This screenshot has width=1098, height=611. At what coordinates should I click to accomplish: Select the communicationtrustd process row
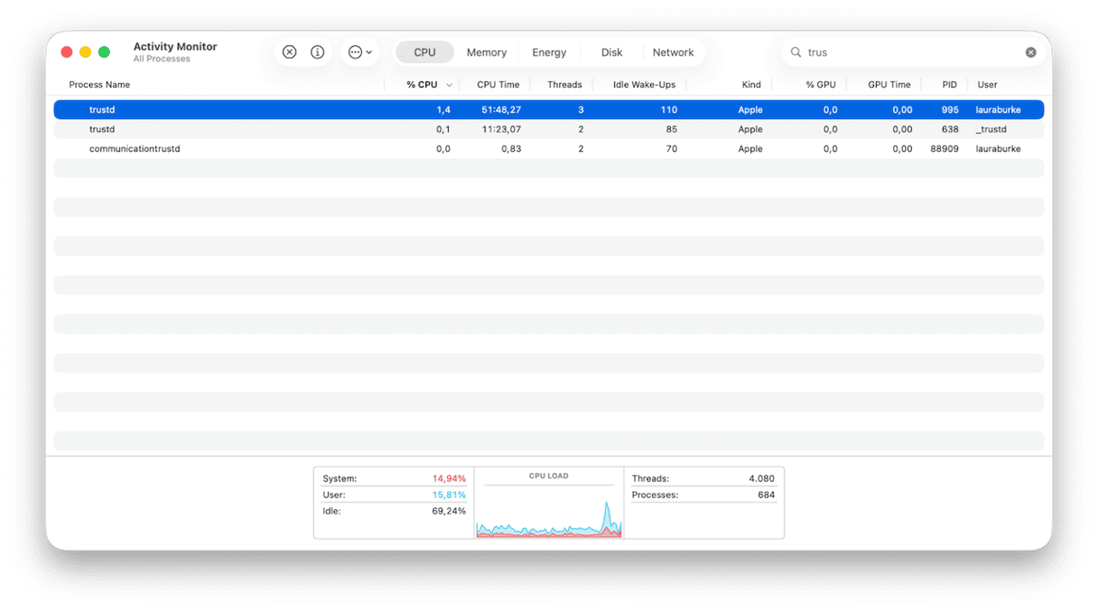tap(549, 149)
